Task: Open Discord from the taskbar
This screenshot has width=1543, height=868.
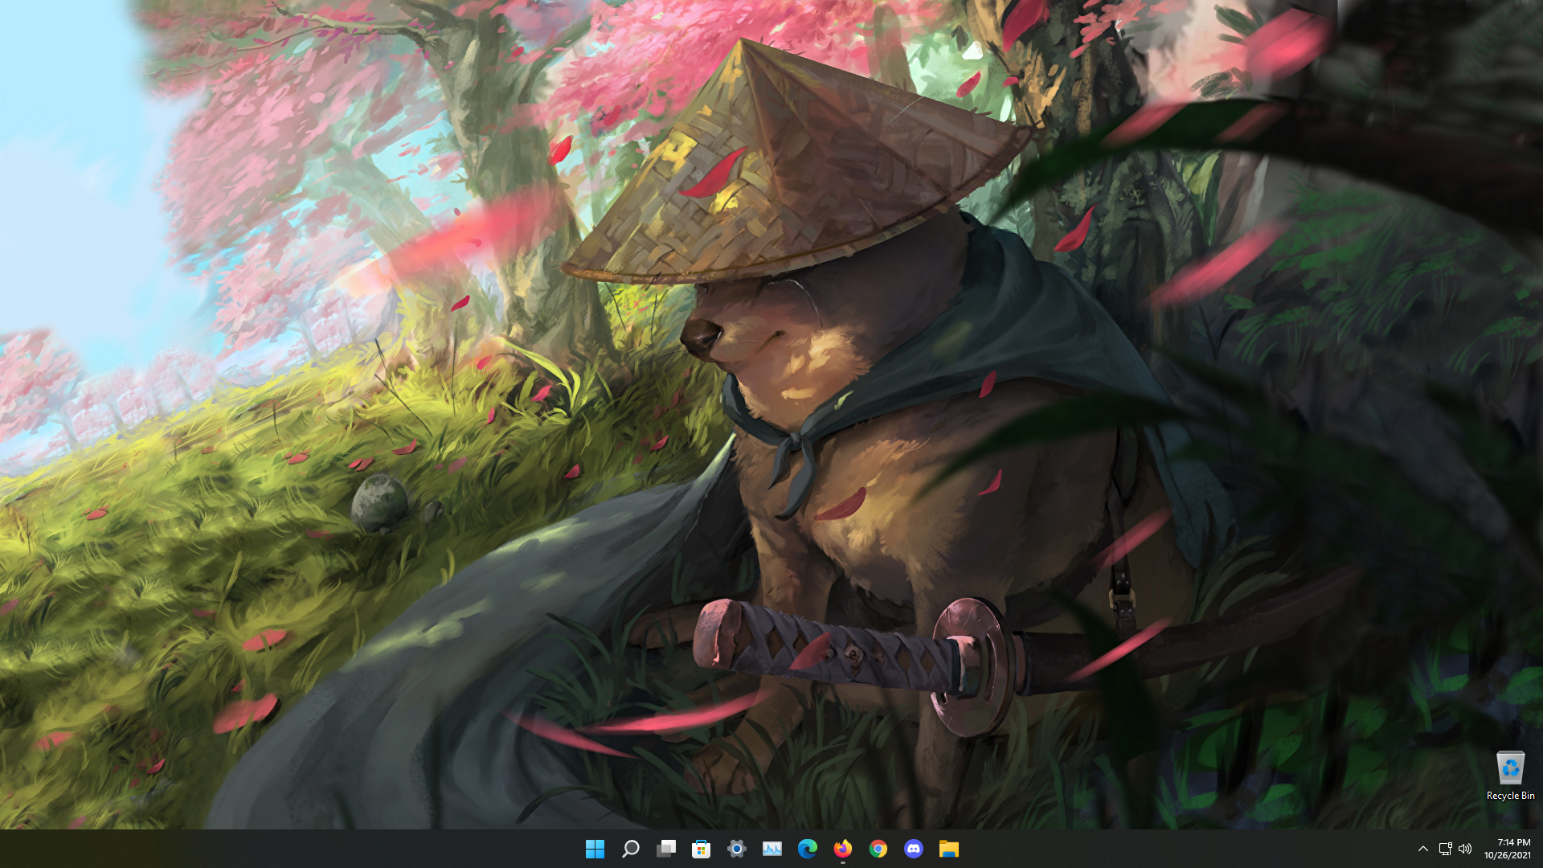Action: click(914, 849)
